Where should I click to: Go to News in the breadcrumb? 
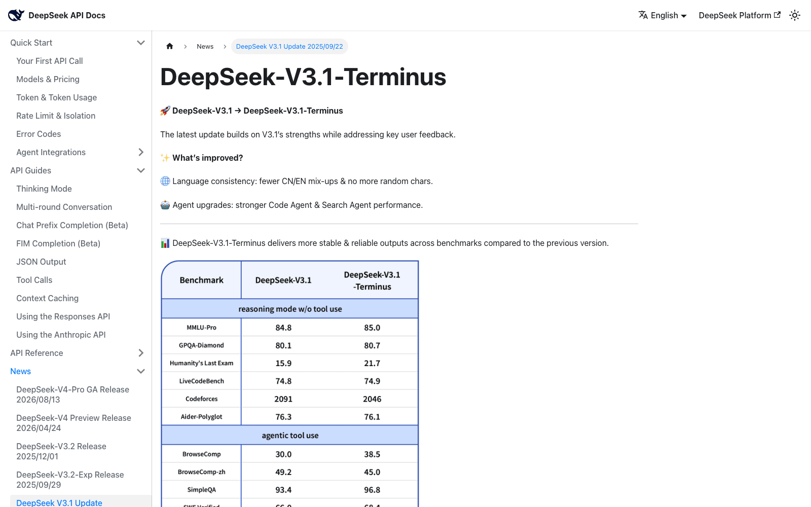(x=205, y=46)
